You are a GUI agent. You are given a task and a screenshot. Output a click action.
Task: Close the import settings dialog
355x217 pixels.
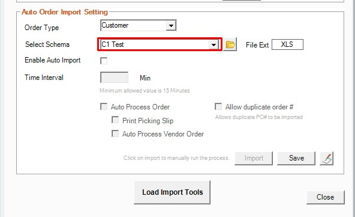pyautogui.click(x=326, y=197)
